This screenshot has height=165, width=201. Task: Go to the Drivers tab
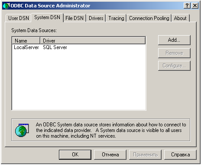pos(96,18)
